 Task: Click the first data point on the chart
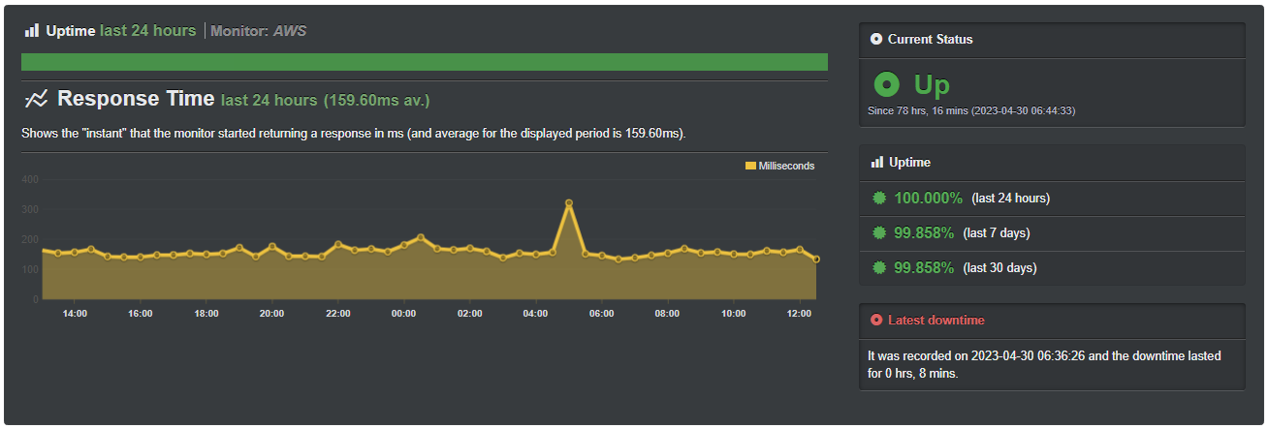tap(42, 250)
